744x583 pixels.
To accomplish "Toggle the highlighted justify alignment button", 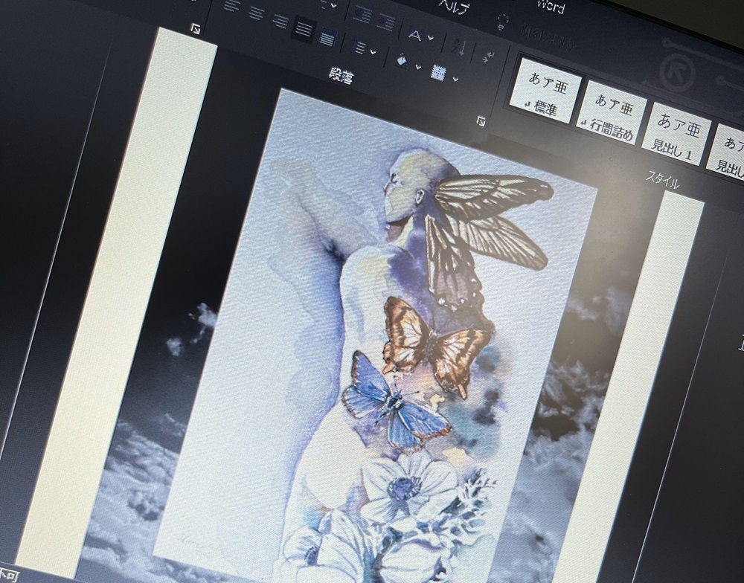I will [x=304, y=29].
